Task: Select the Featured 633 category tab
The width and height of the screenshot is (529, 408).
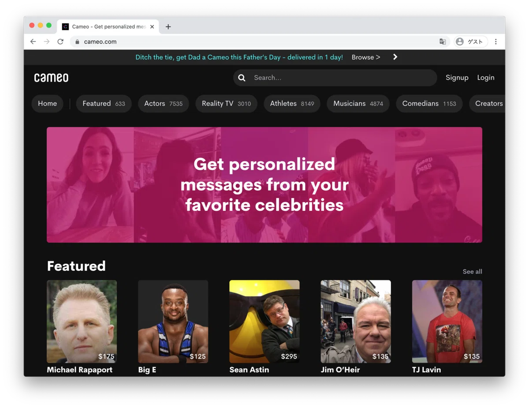Action: pos(104,104)
